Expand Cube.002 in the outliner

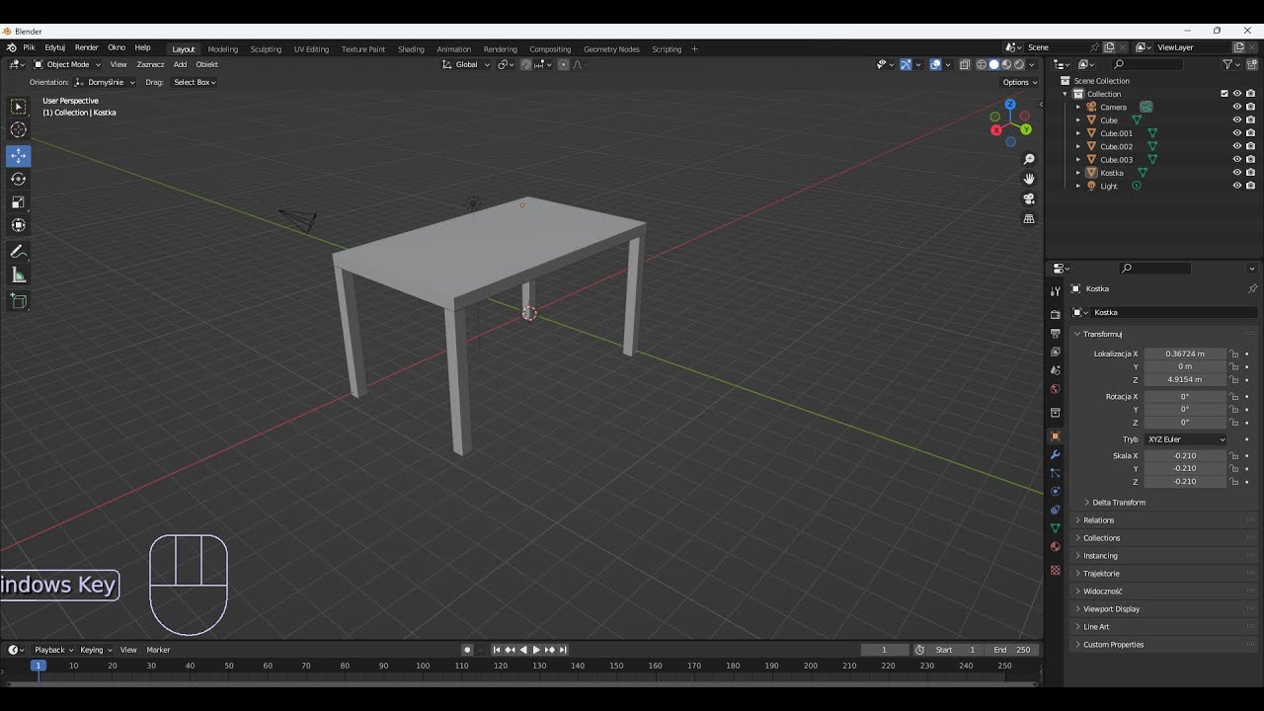coord(1078,146)
